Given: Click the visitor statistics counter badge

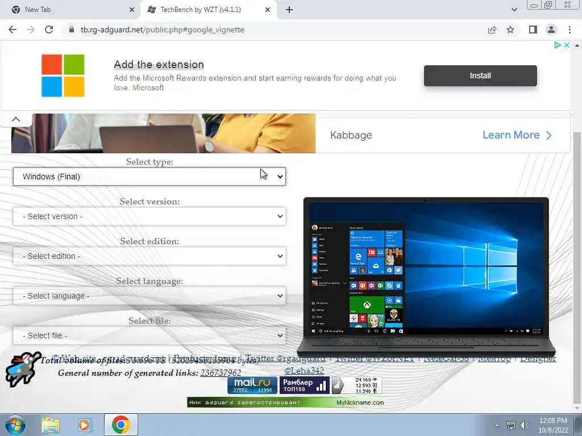Looking at the screenshot, I should [356, 385].
